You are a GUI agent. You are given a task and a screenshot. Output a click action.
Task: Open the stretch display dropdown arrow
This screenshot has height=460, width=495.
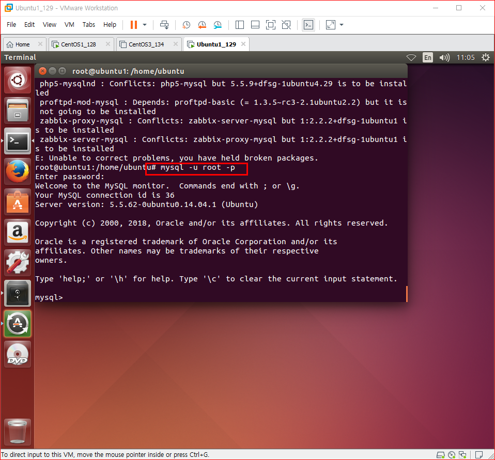341,25
